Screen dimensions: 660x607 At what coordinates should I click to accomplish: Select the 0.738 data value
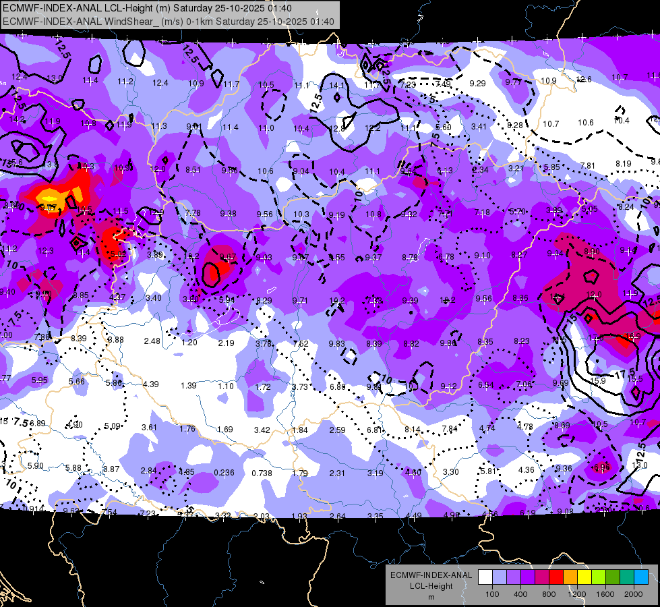(262, 473)
